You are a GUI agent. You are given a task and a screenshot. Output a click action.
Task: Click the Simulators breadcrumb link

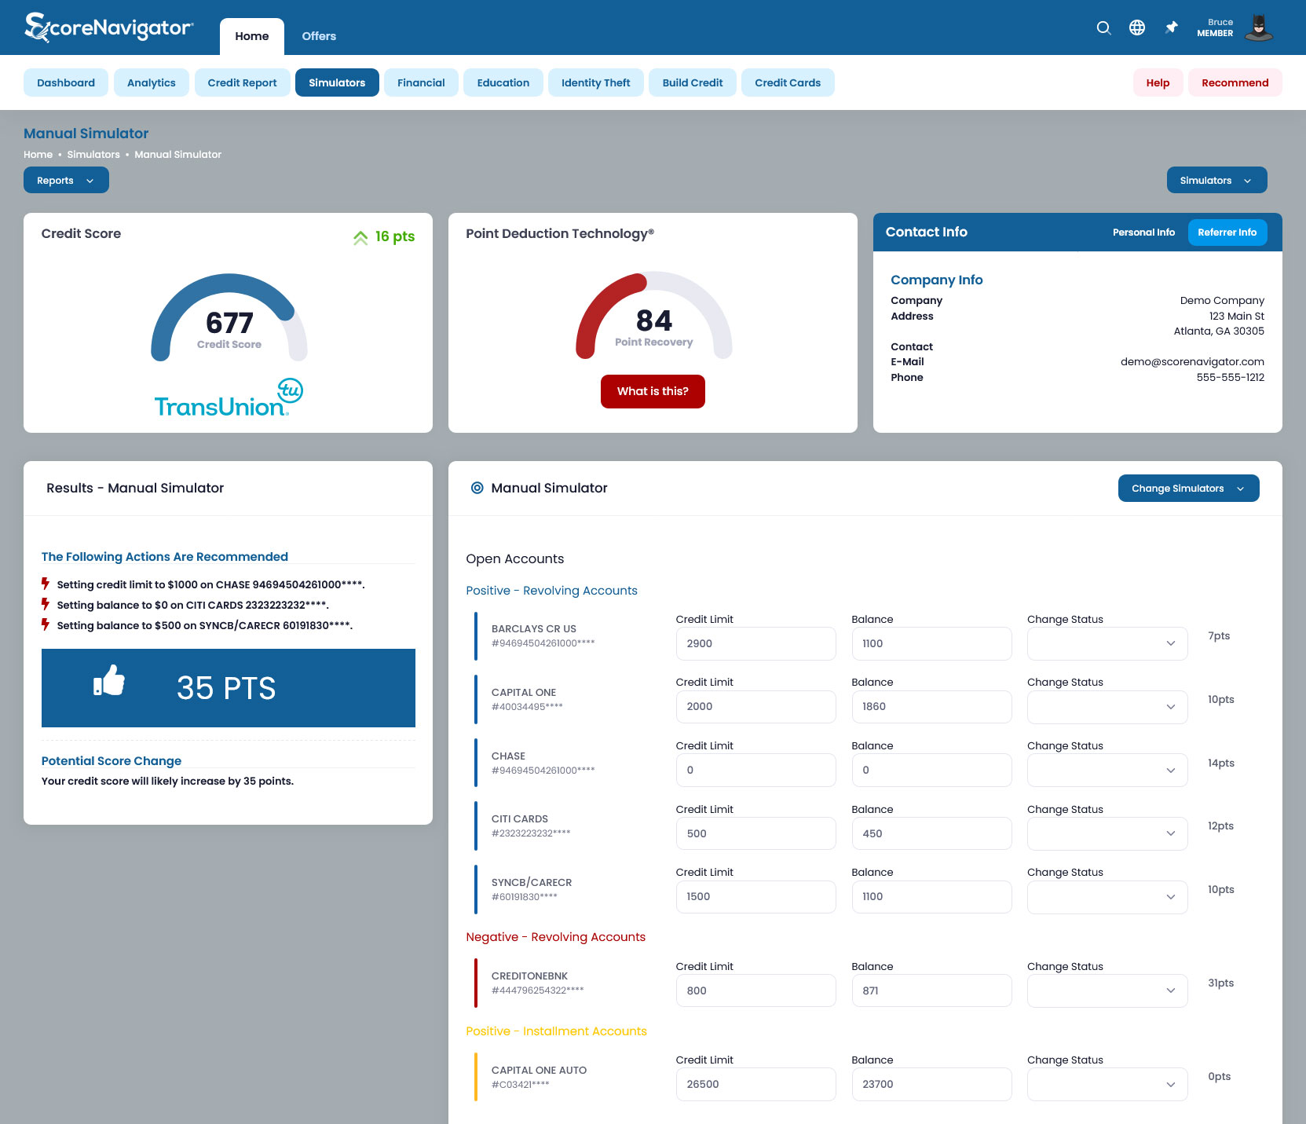point(93,155)
